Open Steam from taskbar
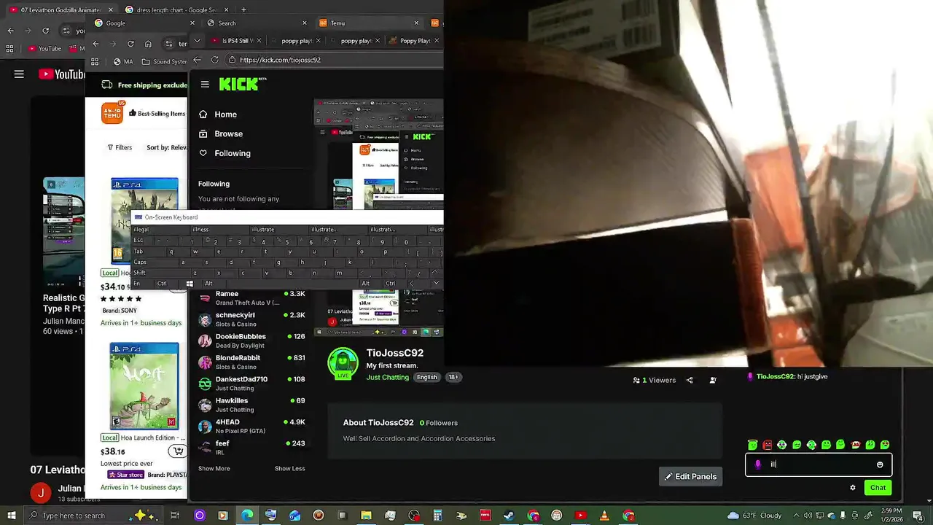This screenshot has width=933, height=525. [509, 516]
